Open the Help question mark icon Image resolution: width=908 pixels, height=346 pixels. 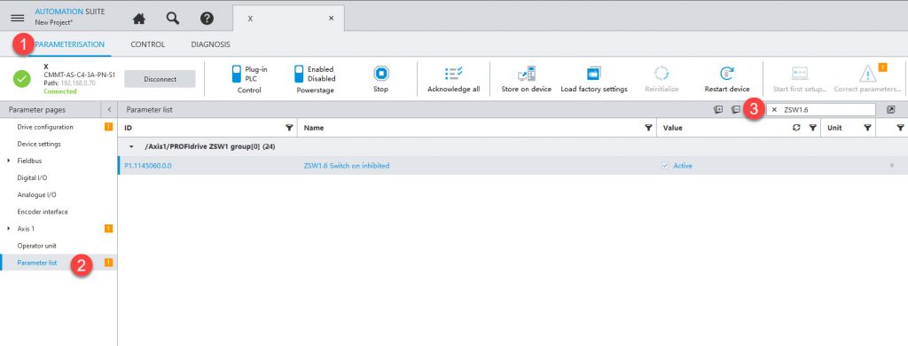point(207,19)
